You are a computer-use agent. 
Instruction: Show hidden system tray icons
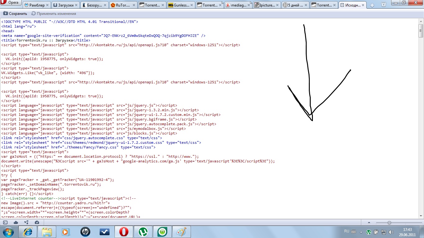361,232
